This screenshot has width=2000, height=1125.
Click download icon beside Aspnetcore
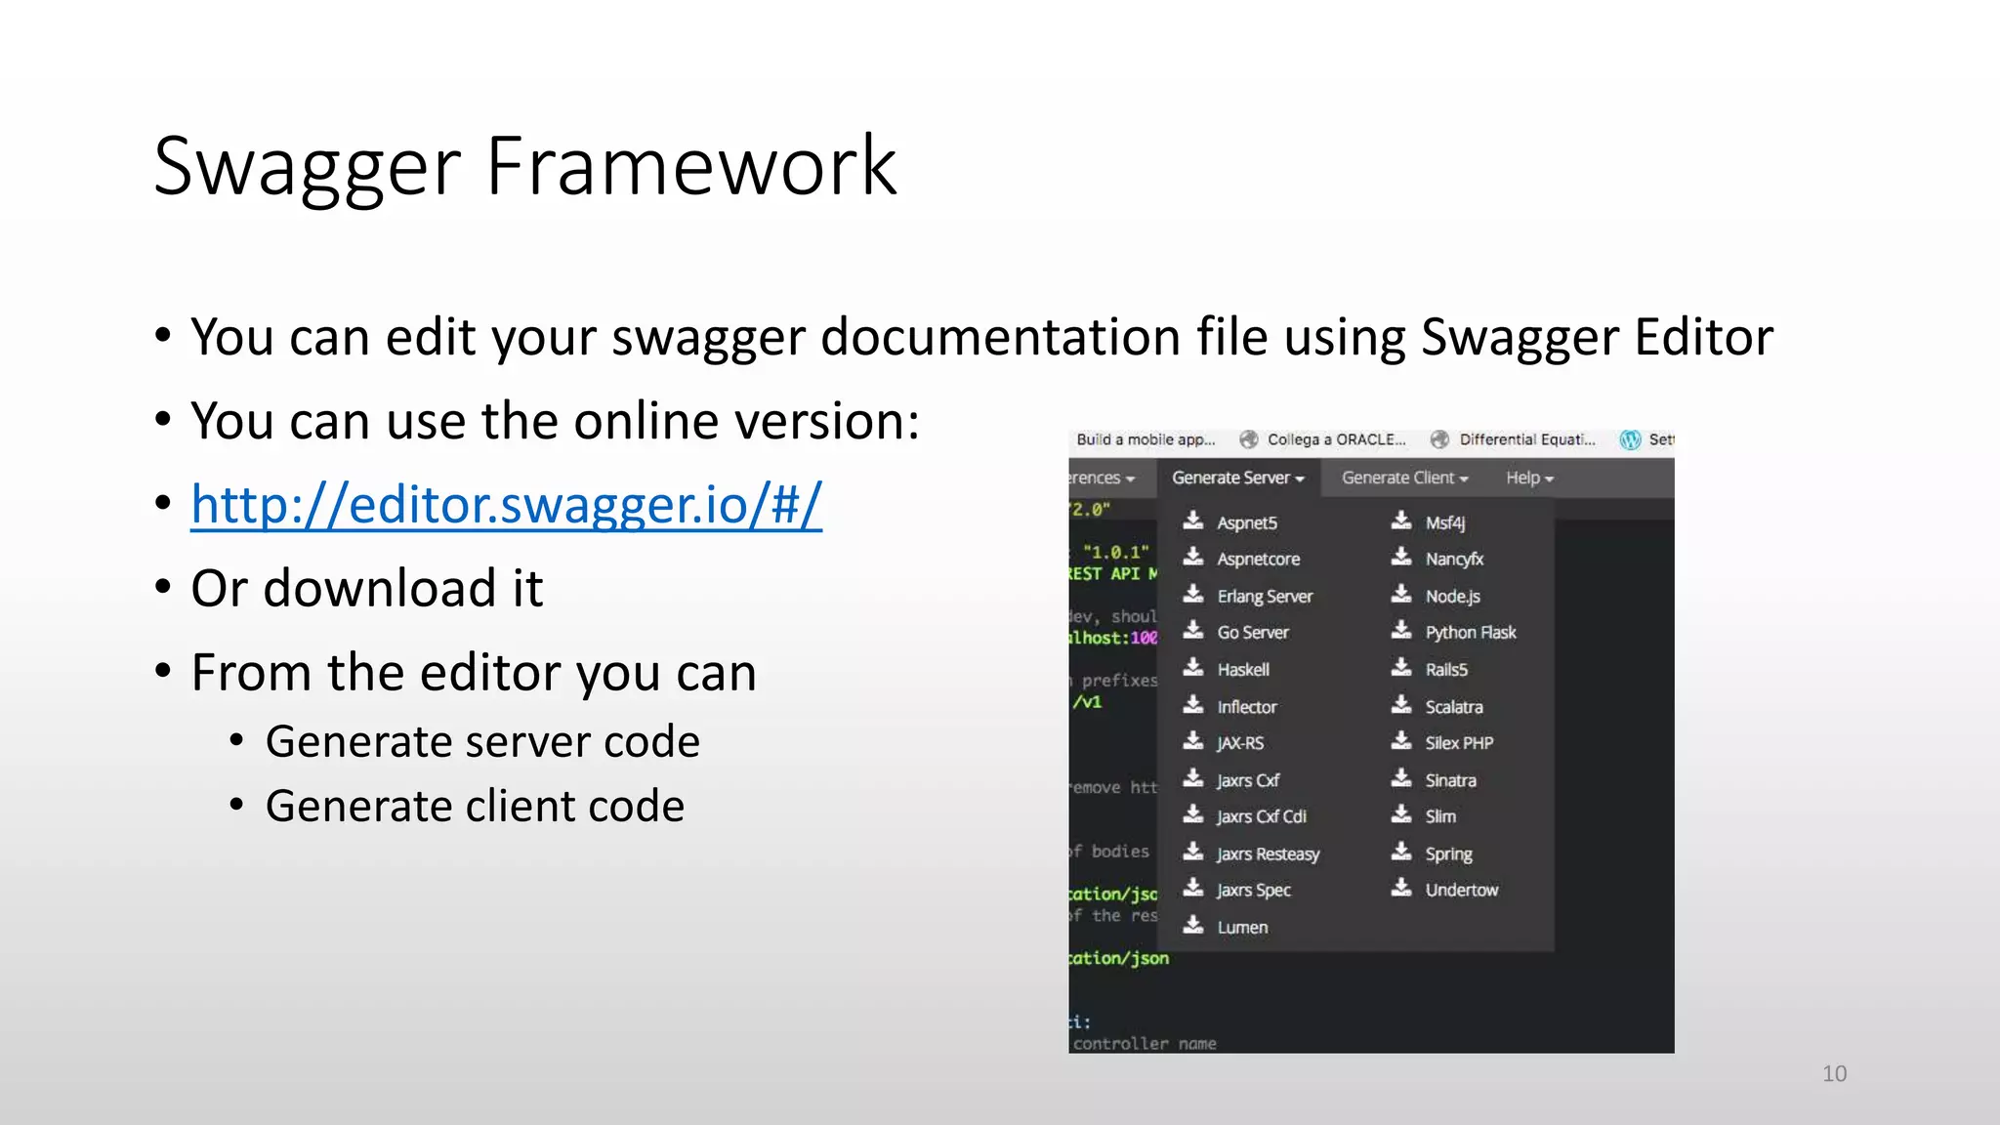pyautogui.click(x=1193, y=557)
